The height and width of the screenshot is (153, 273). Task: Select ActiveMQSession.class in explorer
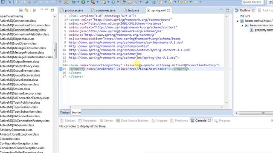(x=15, y=89)
